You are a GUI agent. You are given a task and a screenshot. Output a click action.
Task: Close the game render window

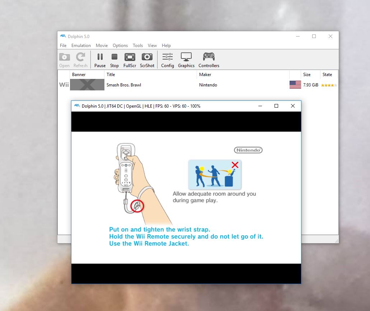[293, 106]
